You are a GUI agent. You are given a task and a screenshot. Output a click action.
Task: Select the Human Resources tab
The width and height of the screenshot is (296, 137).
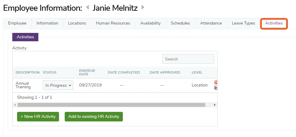pos(113,23)
